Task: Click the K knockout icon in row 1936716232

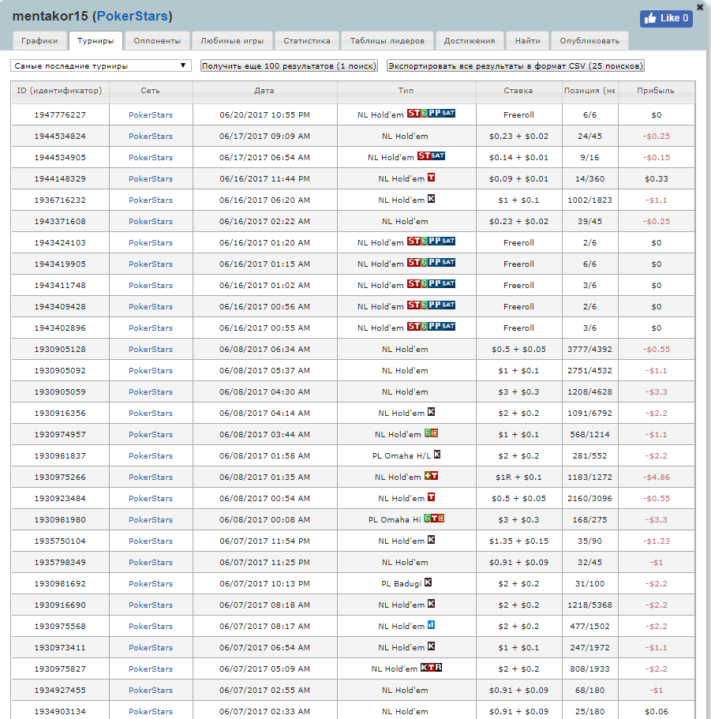Action: [x=431, y=199]
